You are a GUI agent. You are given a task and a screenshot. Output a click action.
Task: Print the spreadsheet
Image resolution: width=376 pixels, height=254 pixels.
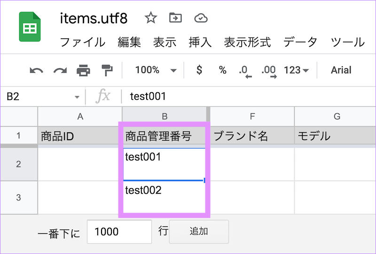[83, 71]
